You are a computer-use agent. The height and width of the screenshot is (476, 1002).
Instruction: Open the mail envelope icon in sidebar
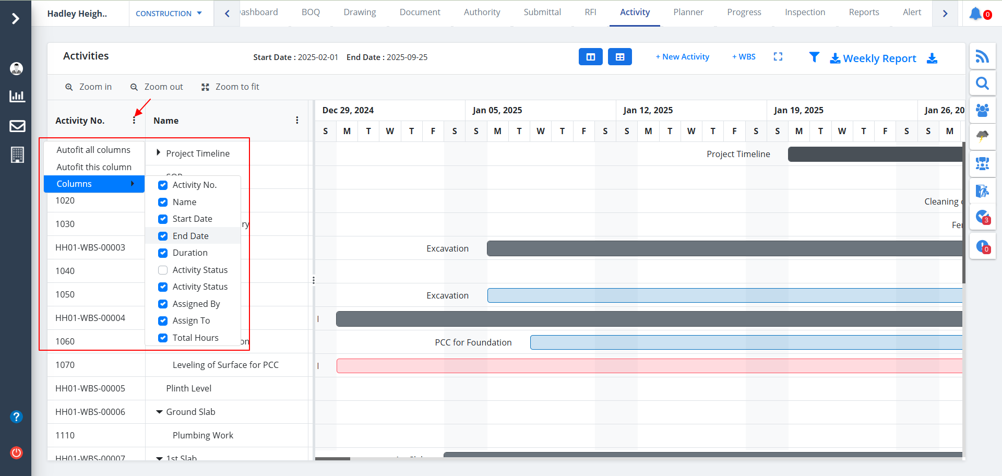click(17, 126)
